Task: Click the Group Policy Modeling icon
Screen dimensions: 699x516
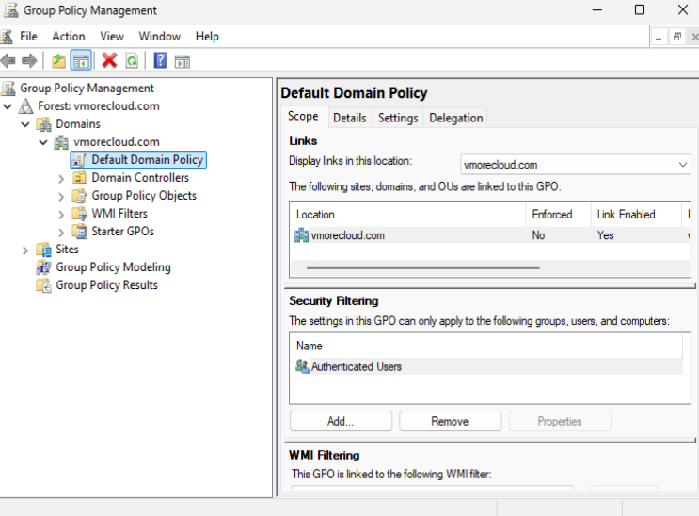Action: tap(43, 267)
